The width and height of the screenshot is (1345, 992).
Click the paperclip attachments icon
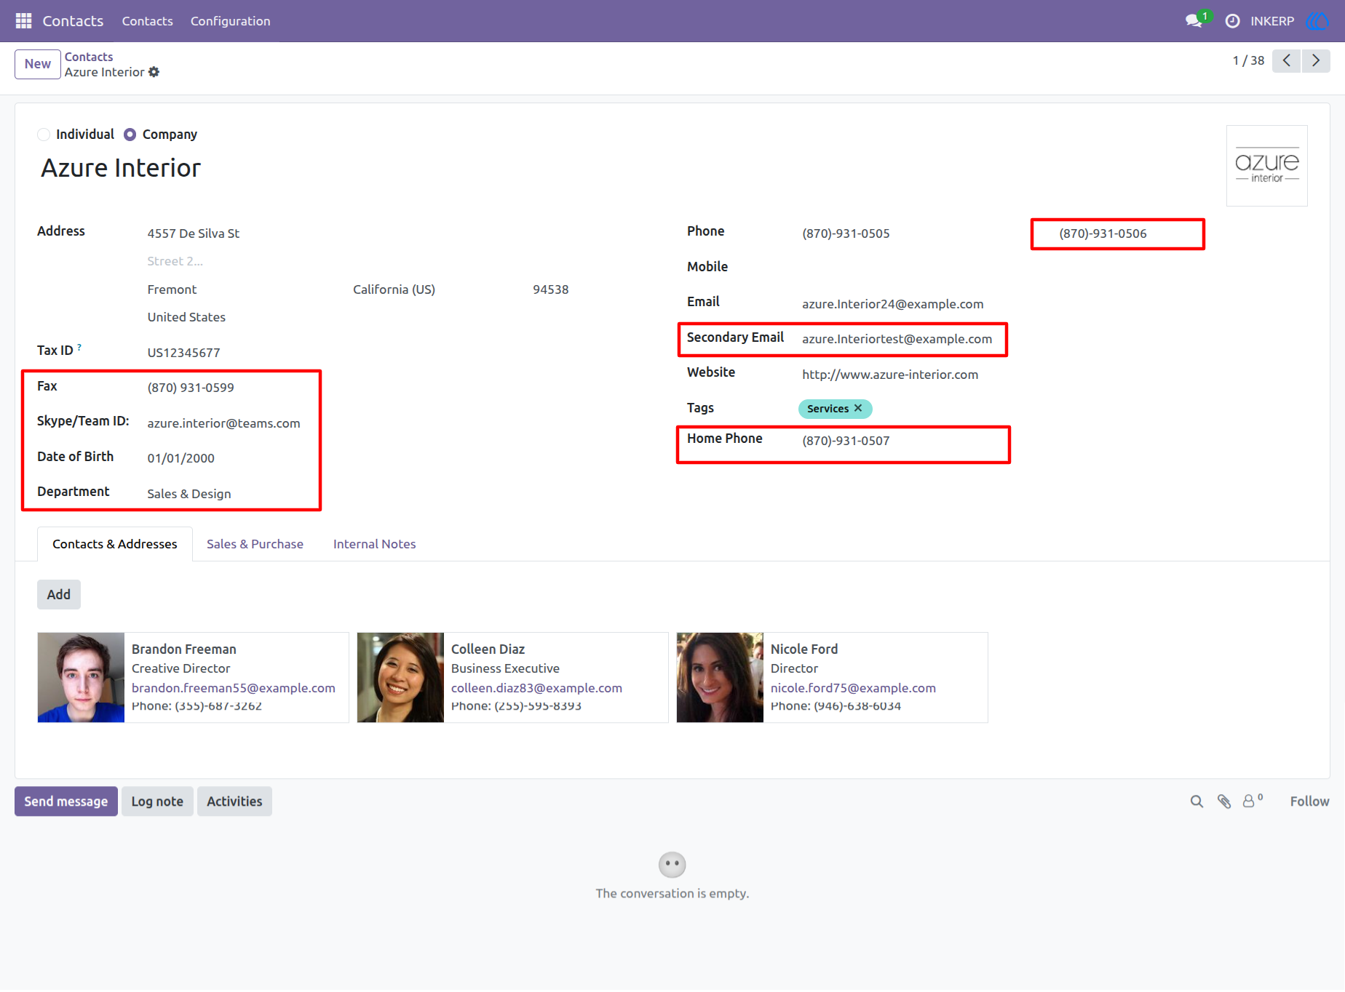click(x=1224, y=801)
